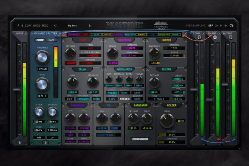
Task: Click the power bypass icon
Action: 231,26
